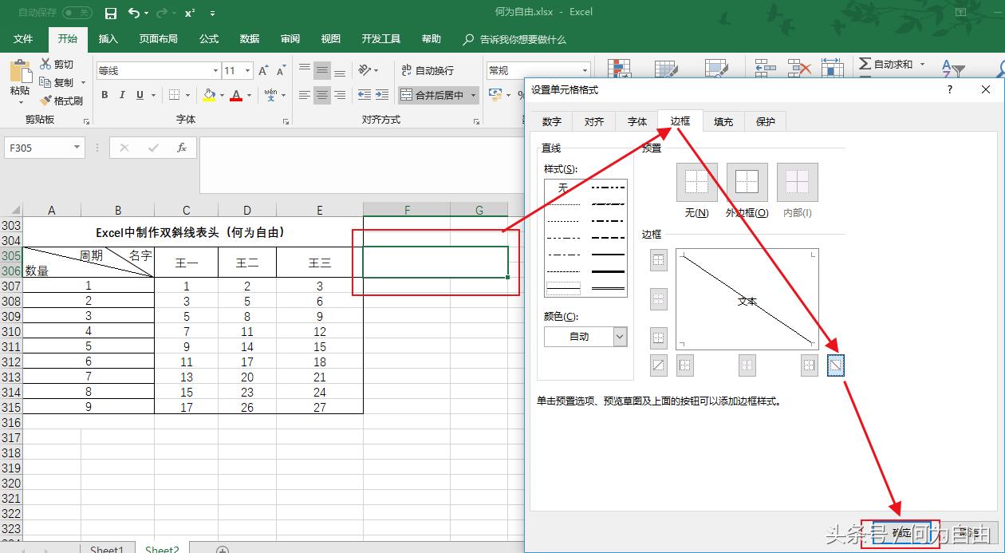
Task: Toggle bold formatting
Action: tap(104, 94)
